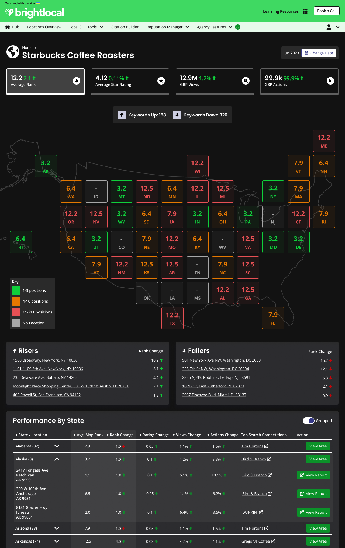Open Agency Features dropdown

point(215,27)
